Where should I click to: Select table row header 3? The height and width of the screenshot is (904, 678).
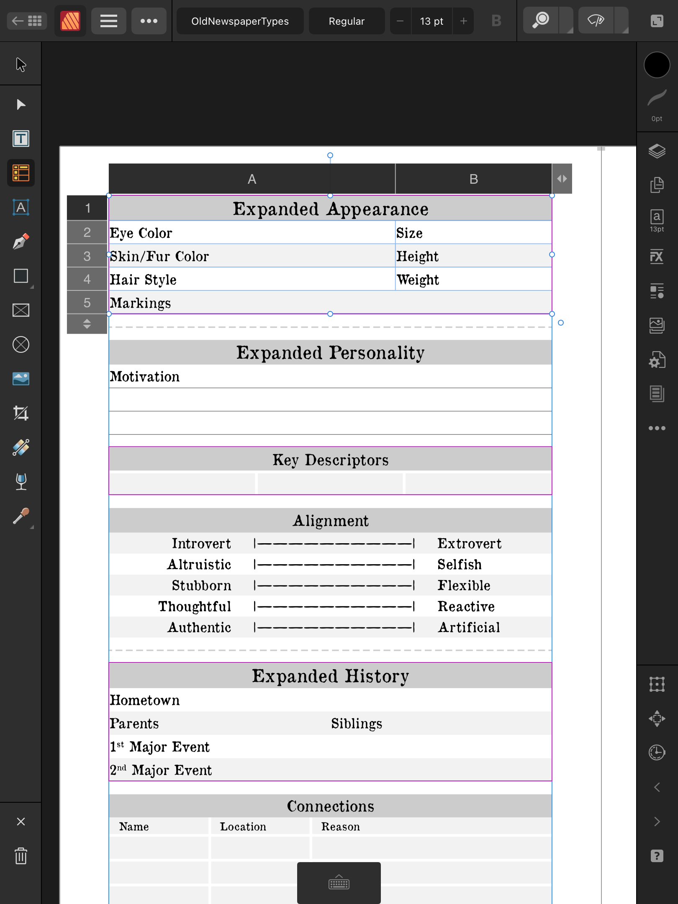click(87, 256)
